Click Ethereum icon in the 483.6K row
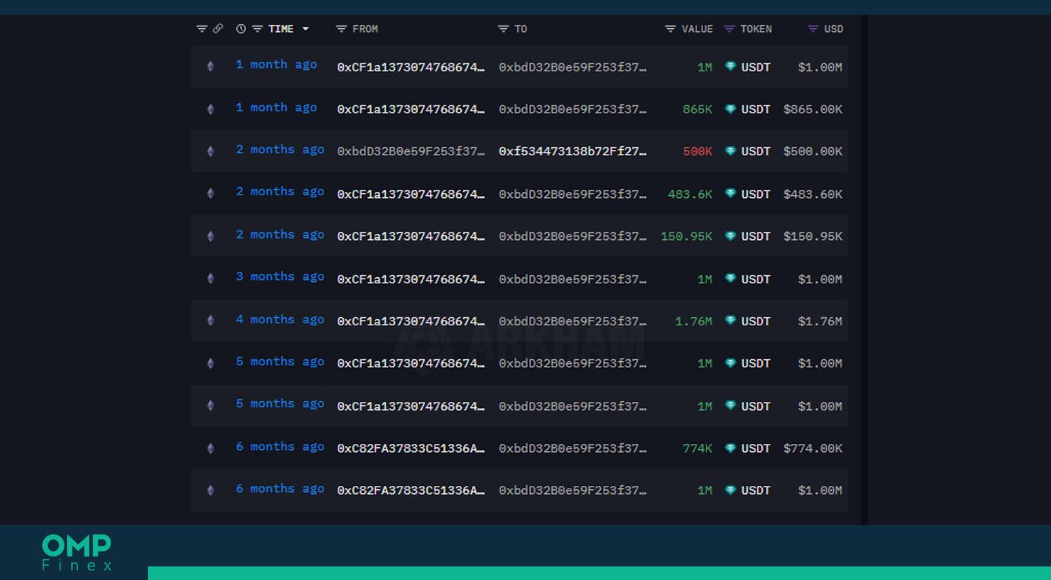Screen dimensions: 1051x580 [210, 193]
